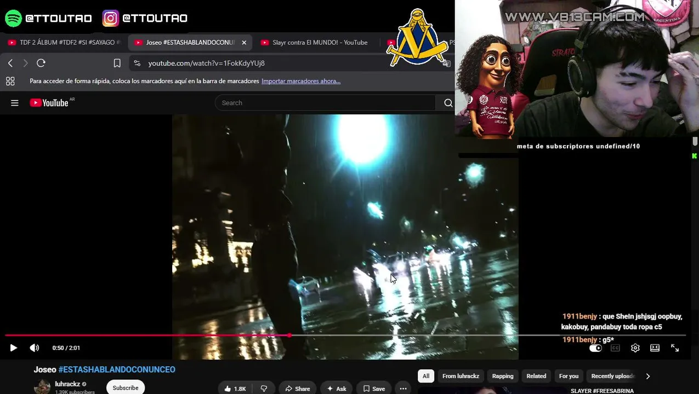Screen dimensions: 699x394
Task: Switch to the TDF 2 ÁLBUM browser tab
Action: point(64,42)
